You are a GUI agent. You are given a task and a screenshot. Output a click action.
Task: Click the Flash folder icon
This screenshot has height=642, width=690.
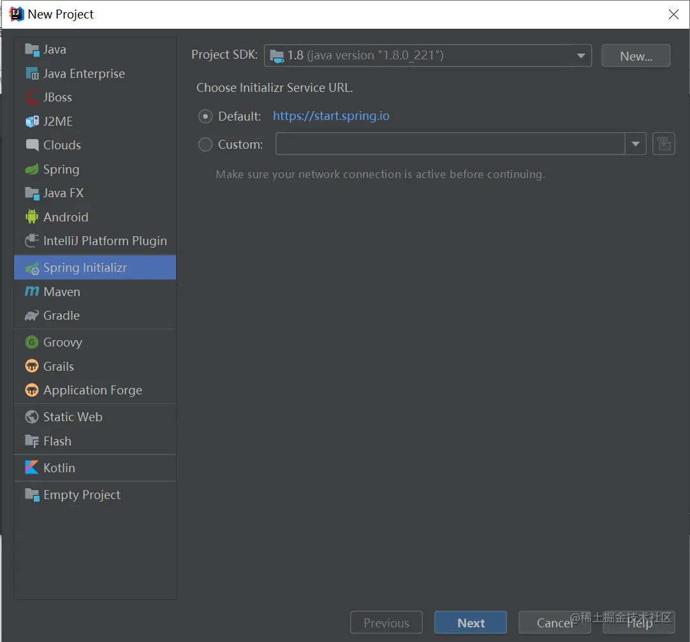coord(32,441)
